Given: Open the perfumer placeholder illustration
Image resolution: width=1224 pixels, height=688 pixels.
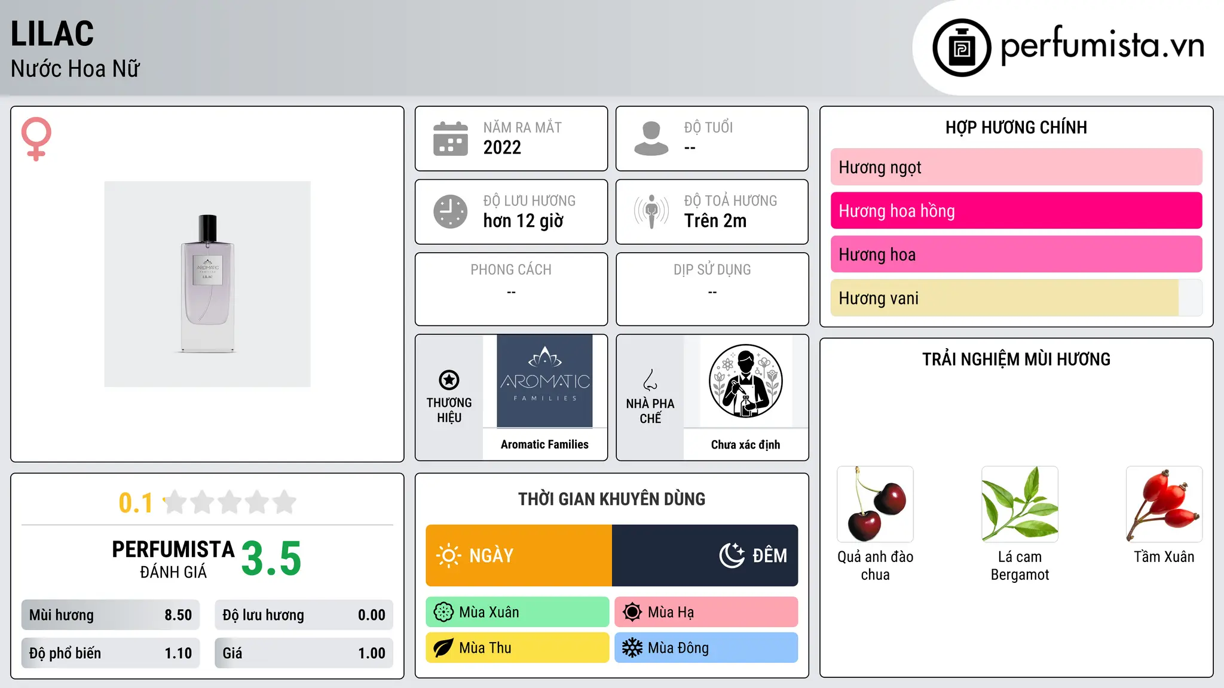Looking at the screenshot, I should tap(746, 381).
